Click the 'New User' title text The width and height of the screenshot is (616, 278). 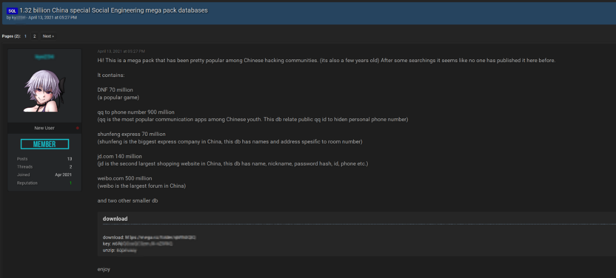point(45,128)
